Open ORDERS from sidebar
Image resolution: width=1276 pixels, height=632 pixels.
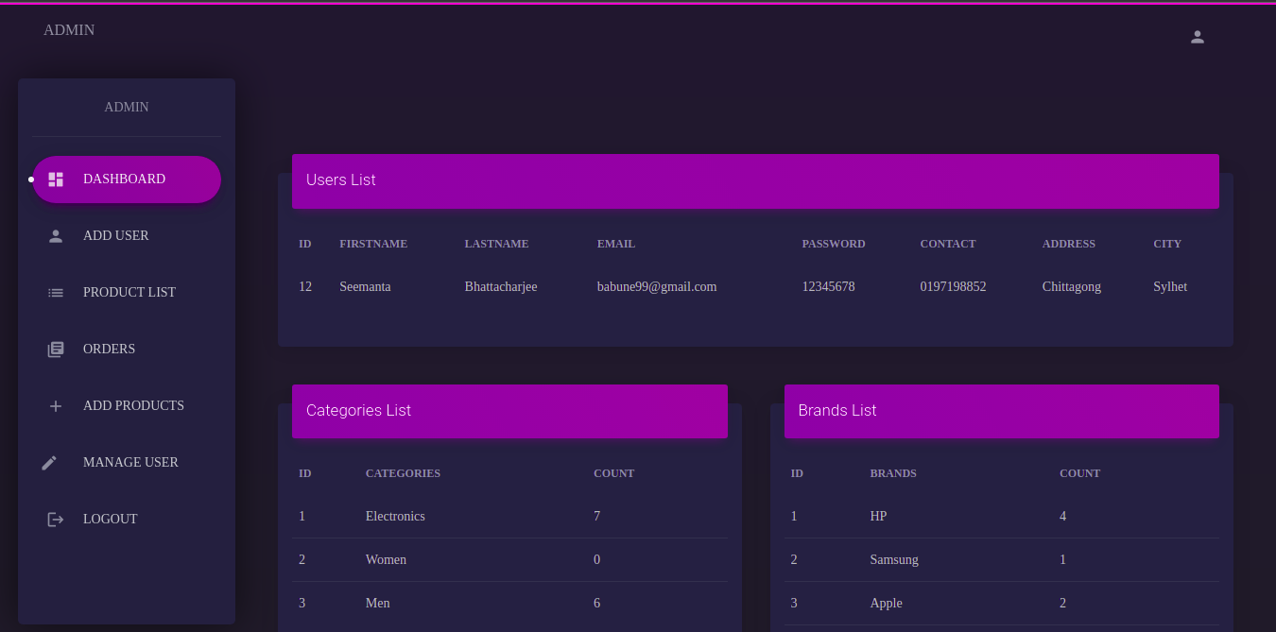point(127,350)
